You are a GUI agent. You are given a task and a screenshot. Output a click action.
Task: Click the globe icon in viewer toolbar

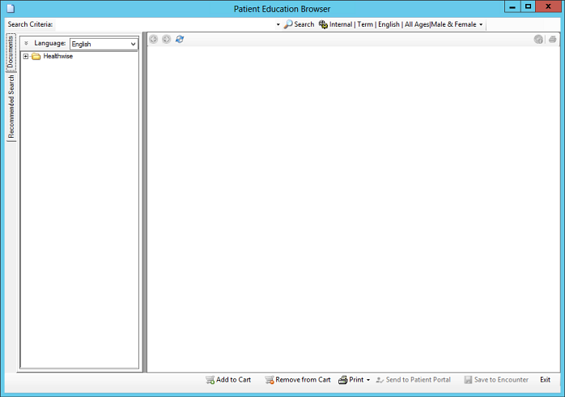(538, 40)
